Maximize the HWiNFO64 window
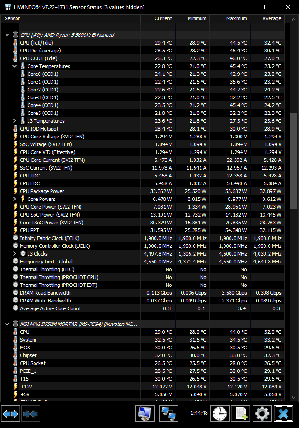This screenshot has width=299, height=428. [x=267, y=7]
